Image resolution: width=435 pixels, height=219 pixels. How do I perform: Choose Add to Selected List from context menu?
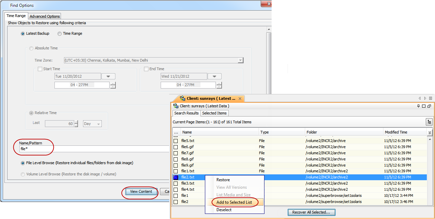point(234,202)
